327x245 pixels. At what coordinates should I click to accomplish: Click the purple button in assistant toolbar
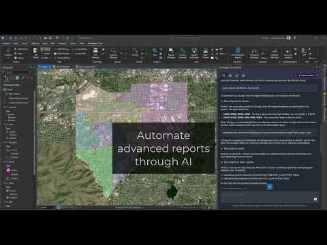(x=306, y=75)
